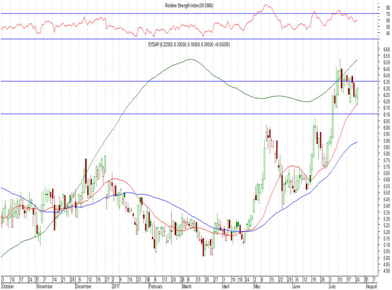
Task: Select the April month label
Action: [226, 287]
